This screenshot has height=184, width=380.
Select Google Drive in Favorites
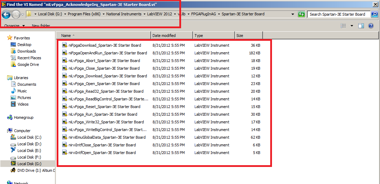[28, 64]
